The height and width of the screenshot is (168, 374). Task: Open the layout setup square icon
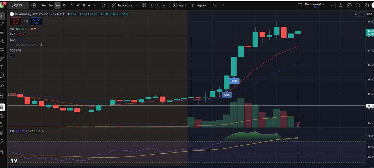(x=300, y=5)
